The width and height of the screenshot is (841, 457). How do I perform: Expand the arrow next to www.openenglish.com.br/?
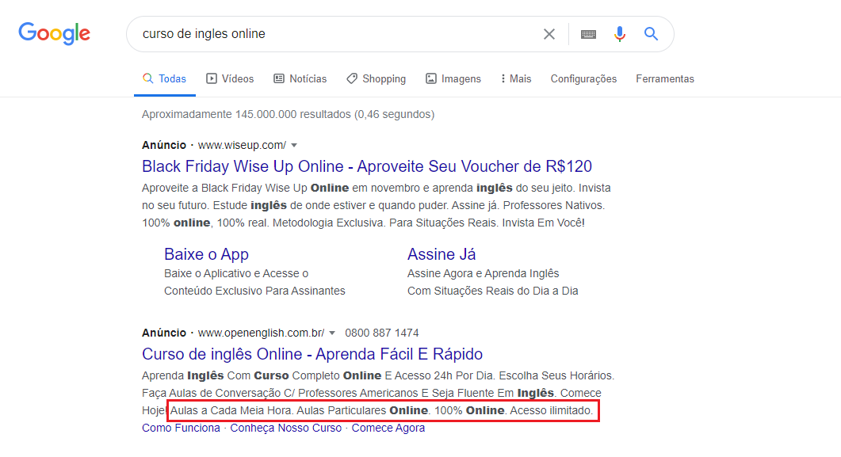point(332,333)
